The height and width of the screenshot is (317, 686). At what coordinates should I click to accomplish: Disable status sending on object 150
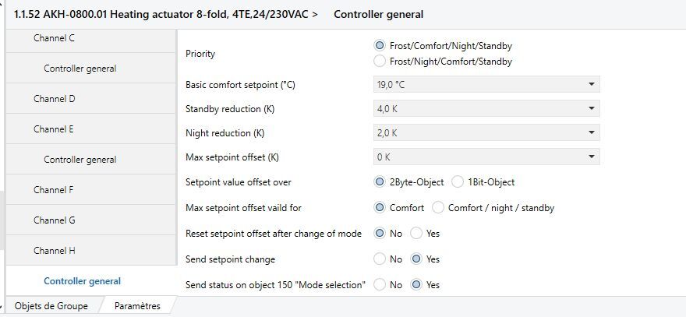(380, 284)
